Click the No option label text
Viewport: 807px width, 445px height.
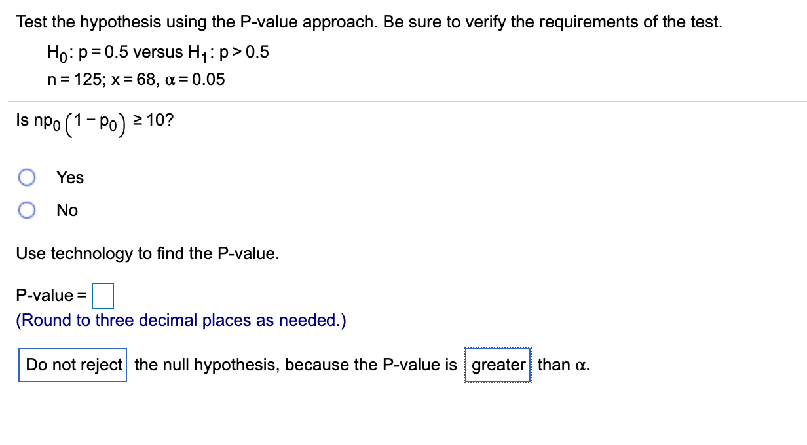click(67, 209)
